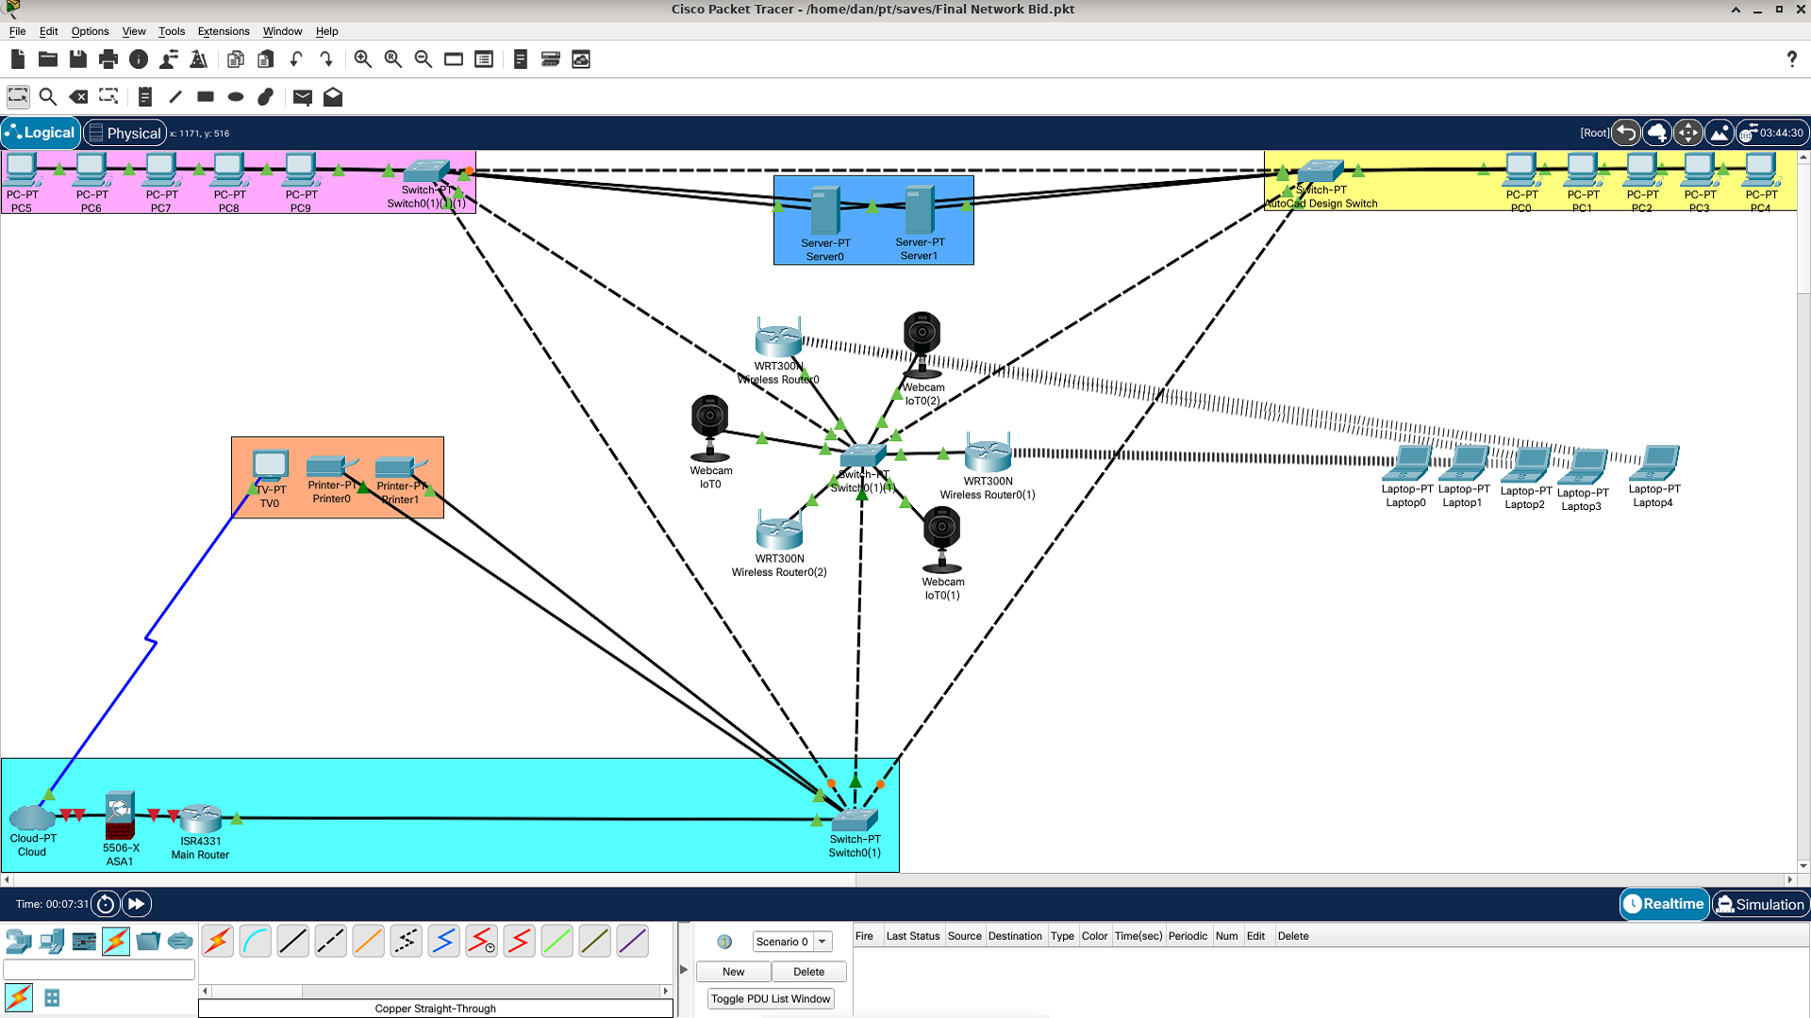The height and width of the screenshot is (1018, 1811).
Task: Pick the Fiber orange cable
Action: (x=369, y=941)
